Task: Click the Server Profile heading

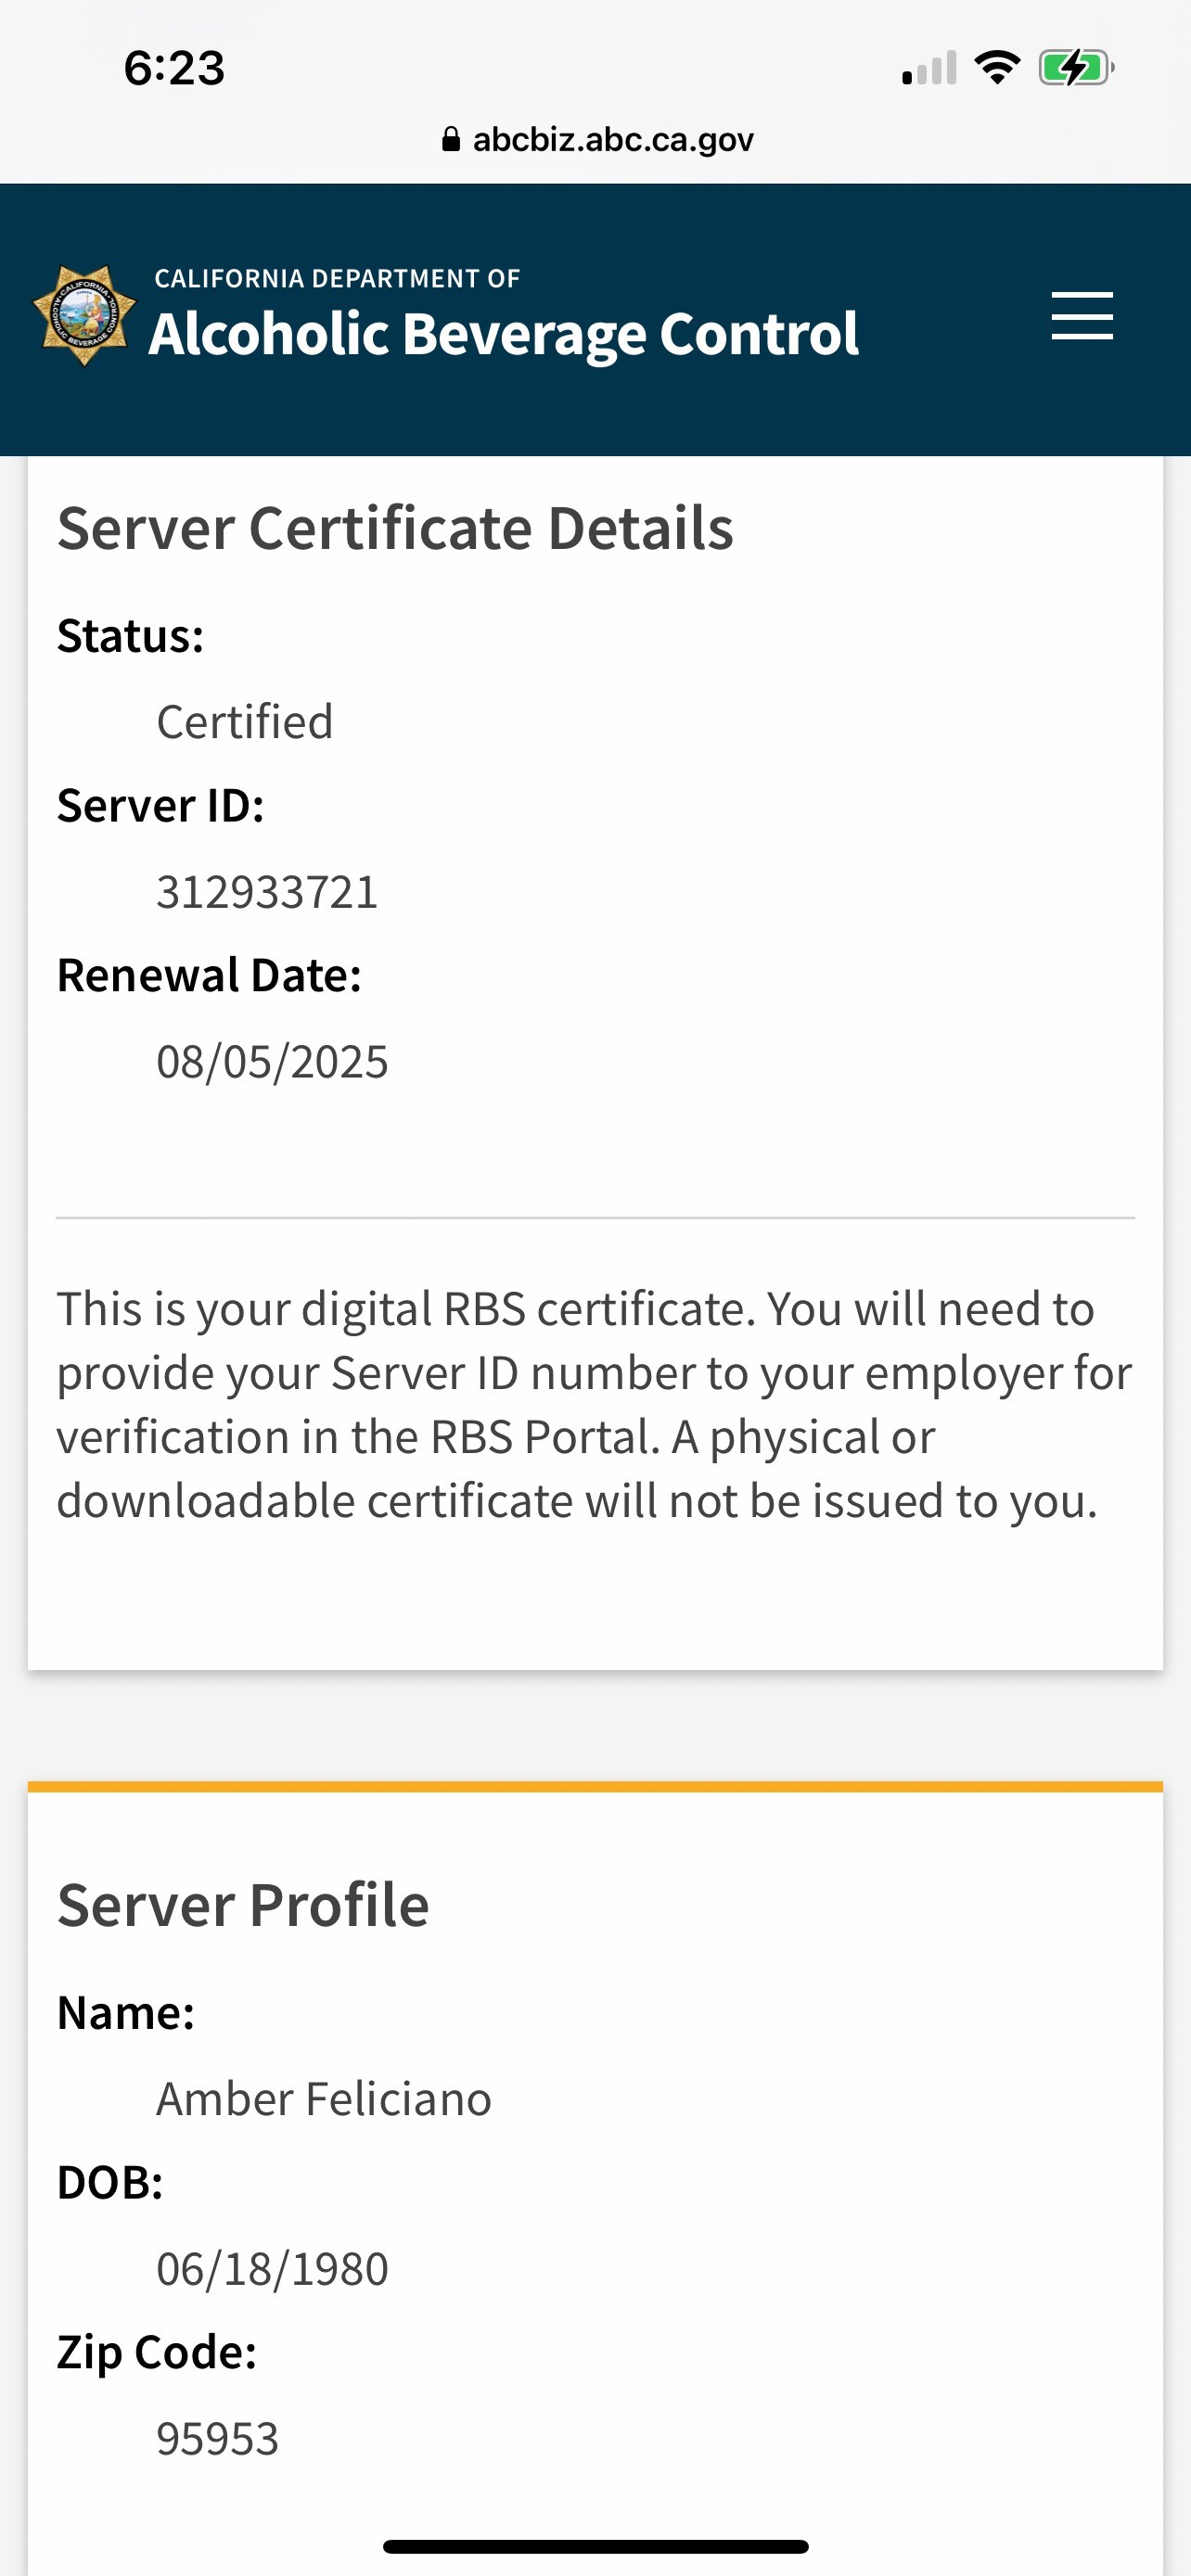Action: pyautogui.click(x=243, y=1904)
